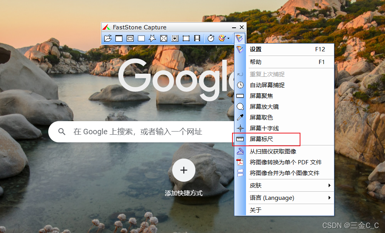This screenshot has width=385, height=233.
Task: Click the output palette icon
Action: 222,38
